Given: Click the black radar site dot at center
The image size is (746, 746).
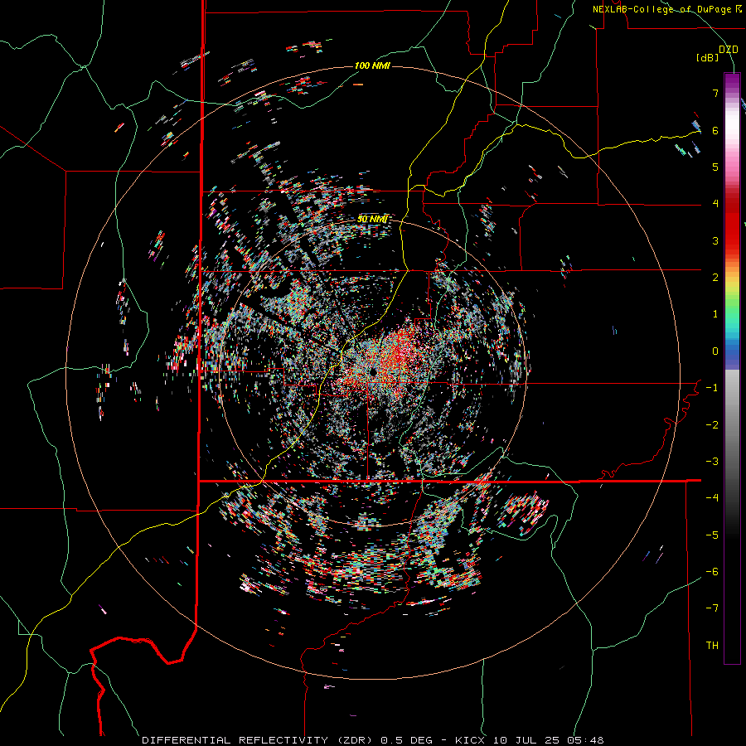Looking at the screenshot, I should pyautogui.click(x=372, y=371).
